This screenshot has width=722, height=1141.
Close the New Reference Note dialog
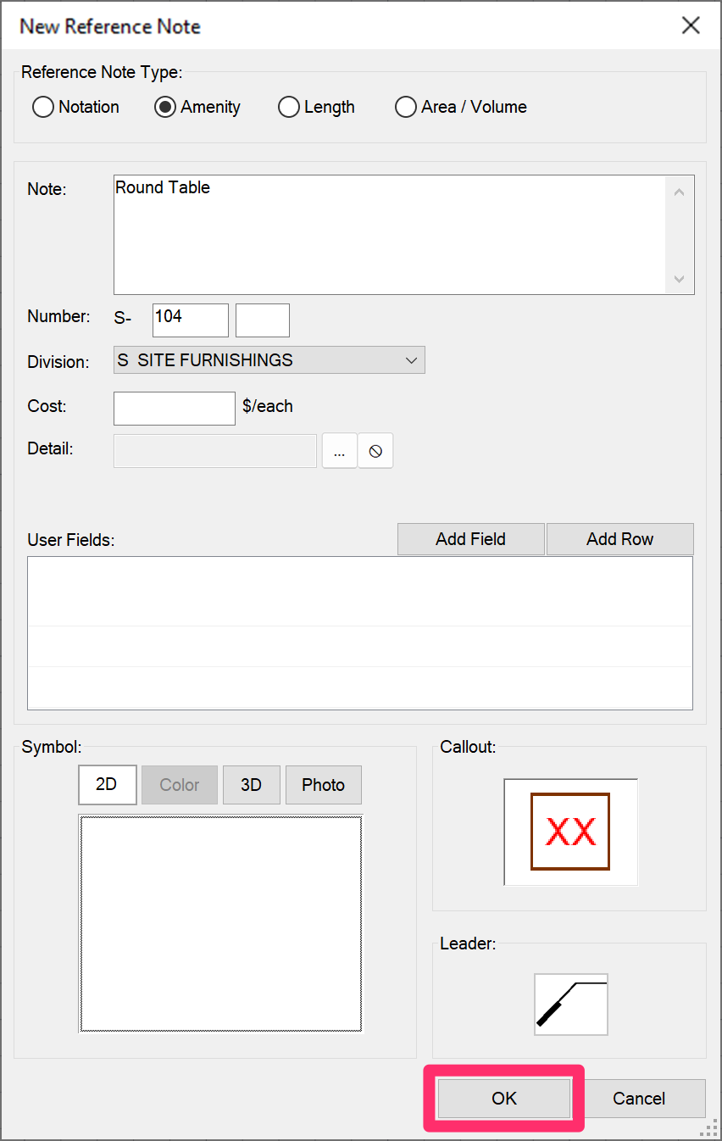(x=691, y=25)
